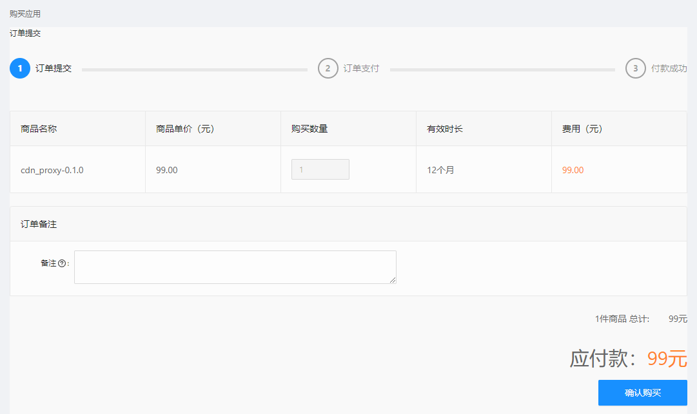Viewport: 697px width, 414px height.
Task: Focus the 备注 remark text area
Action: point(235,267)
